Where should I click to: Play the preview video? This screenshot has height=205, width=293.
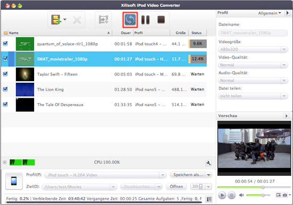[222, 195]
